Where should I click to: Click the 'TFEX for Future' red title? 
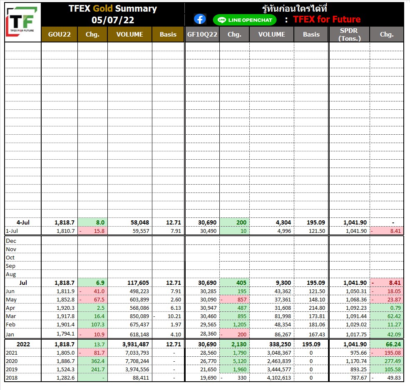click(x=327, y=19)
